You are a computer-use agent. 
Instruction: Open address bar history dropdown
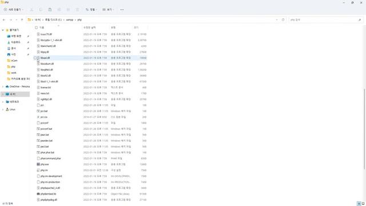pos(277,20)
